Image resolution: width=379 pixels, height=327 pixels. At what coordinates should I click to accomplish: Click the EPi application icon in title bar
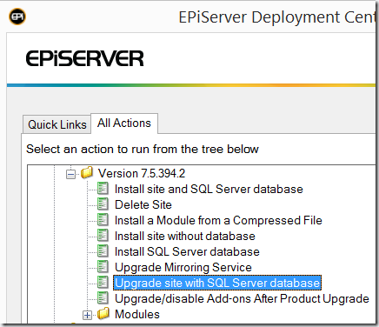click(17, 17)
